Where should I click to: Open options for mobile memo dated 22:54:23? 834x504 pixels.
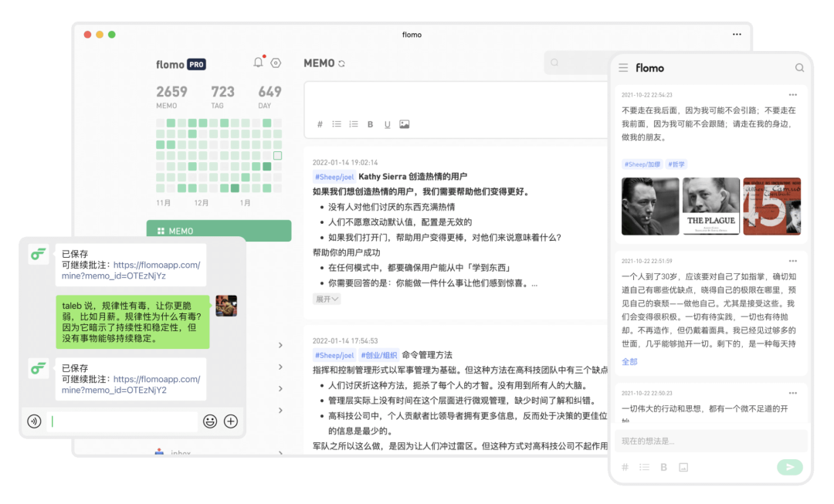793,95
